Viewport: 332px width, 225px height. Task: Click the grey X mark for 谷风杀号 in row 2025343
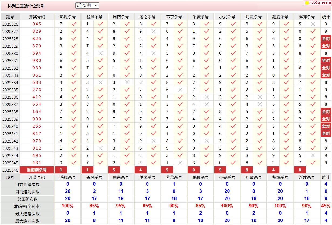tap(100, 148)
